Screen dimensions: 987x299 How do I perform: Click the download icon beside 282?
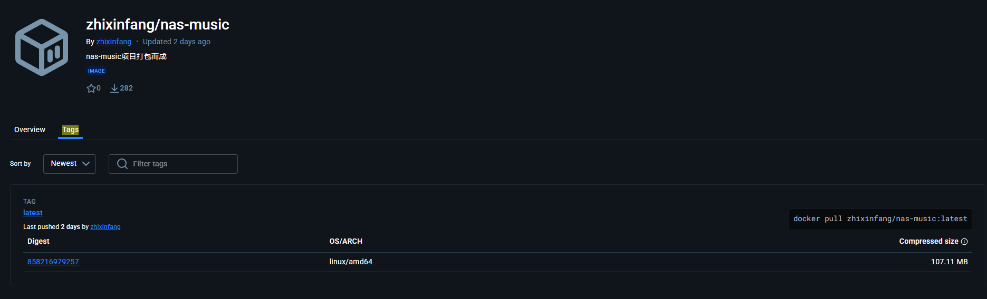pos(114,88)
